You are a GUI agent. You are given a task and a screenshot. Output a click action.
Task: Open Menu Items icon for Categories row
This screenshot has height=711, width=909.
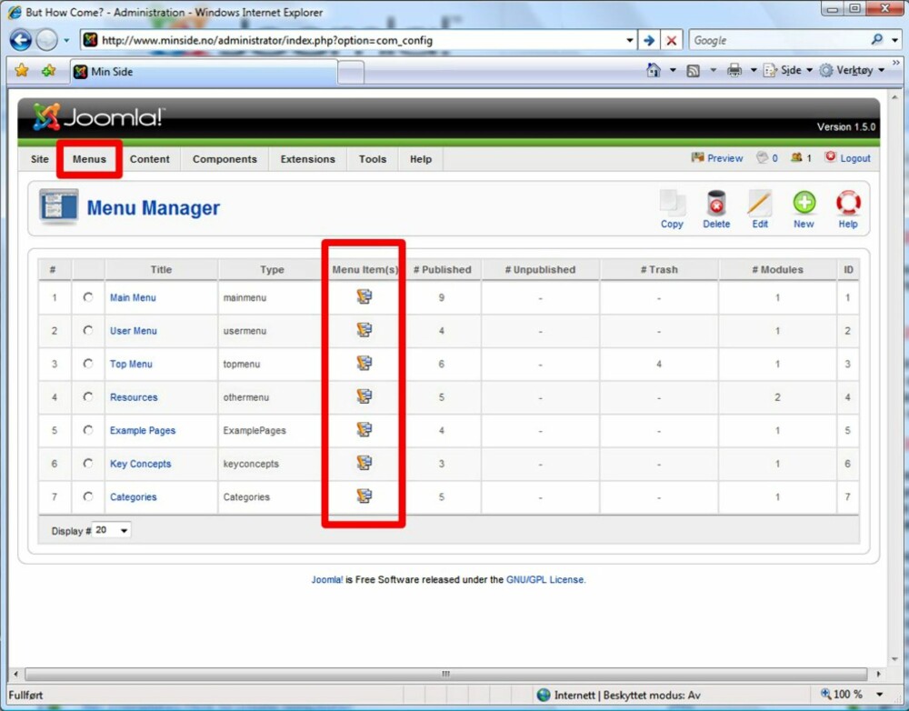(365, 496)
